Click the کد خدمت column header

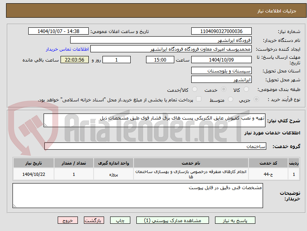tap(268, 163)
